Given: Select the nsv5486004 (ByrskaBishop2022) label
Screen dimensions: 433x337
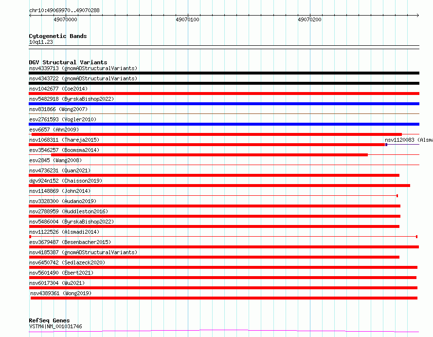Looking at the screenshot, I should [x=72, y=222].
